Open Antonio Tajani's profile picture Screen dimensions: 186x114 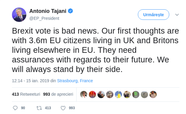pyautogui.click(x=19, y=15)
